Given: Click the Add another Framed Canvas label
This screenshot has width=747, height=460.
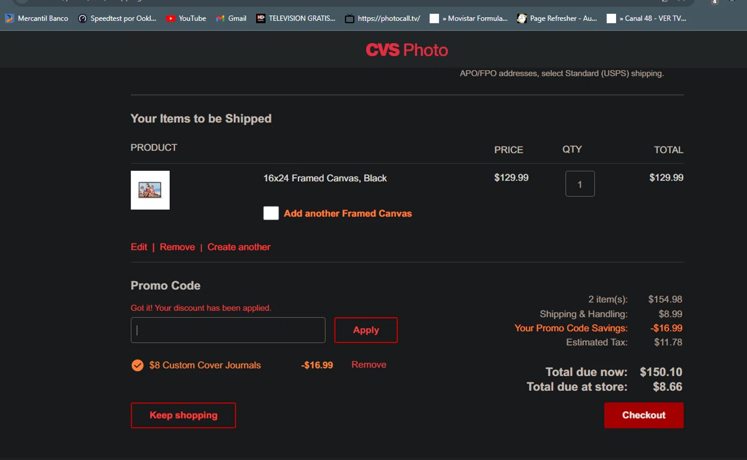Looking at the screenshot, I should tap(348, 214).
